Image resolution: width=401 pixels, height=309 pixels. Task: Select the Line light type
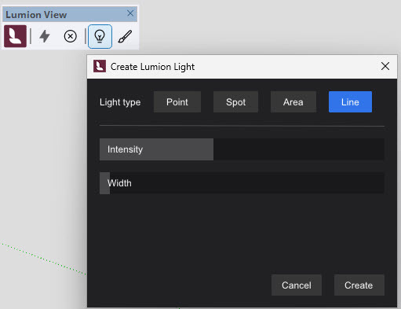(x=350, y=102)
